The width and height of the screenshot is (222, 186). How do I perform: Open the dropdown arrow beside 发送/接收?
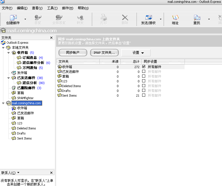tap(161, 19)
